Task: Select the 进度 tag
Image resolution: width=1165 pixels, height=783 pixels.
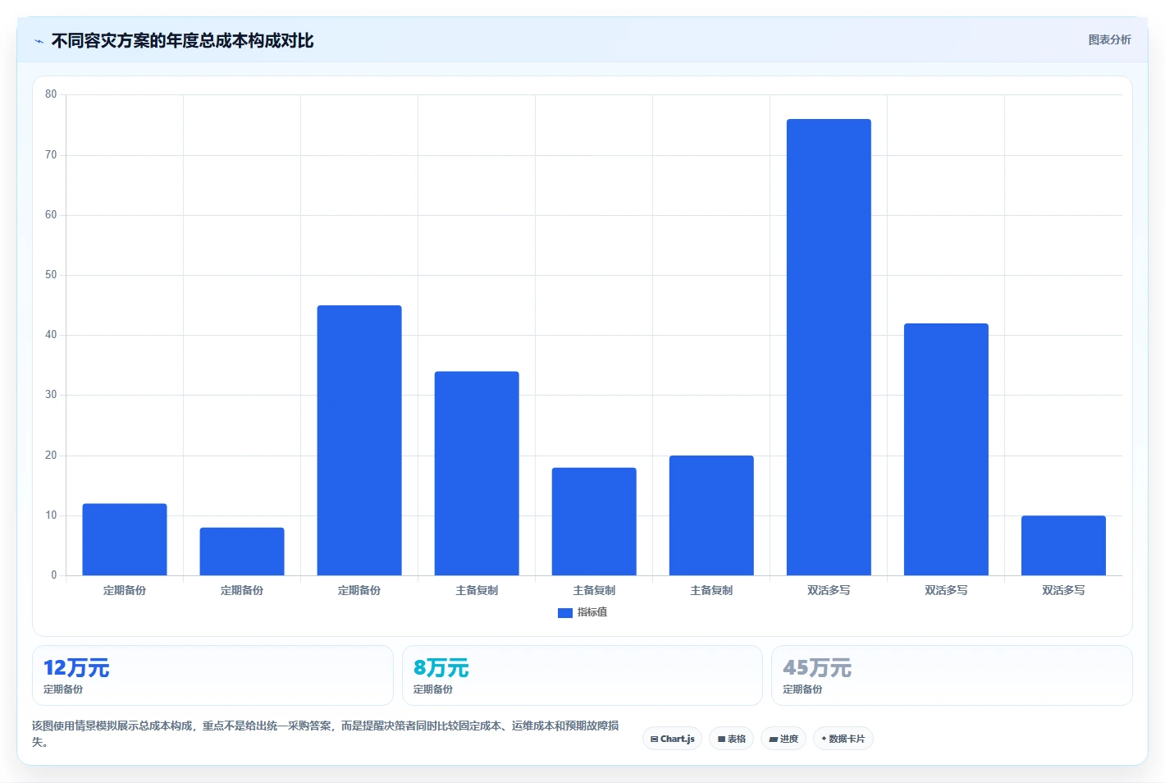Action: click(784, 739)
